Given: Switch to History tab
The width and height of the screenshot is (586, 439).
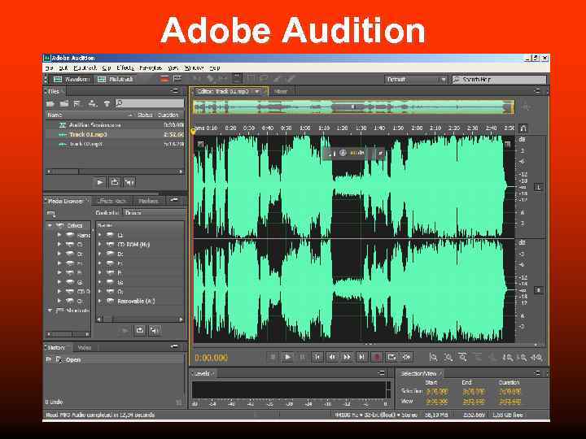Looking at the screenshot, I should (x=57, y=348).
